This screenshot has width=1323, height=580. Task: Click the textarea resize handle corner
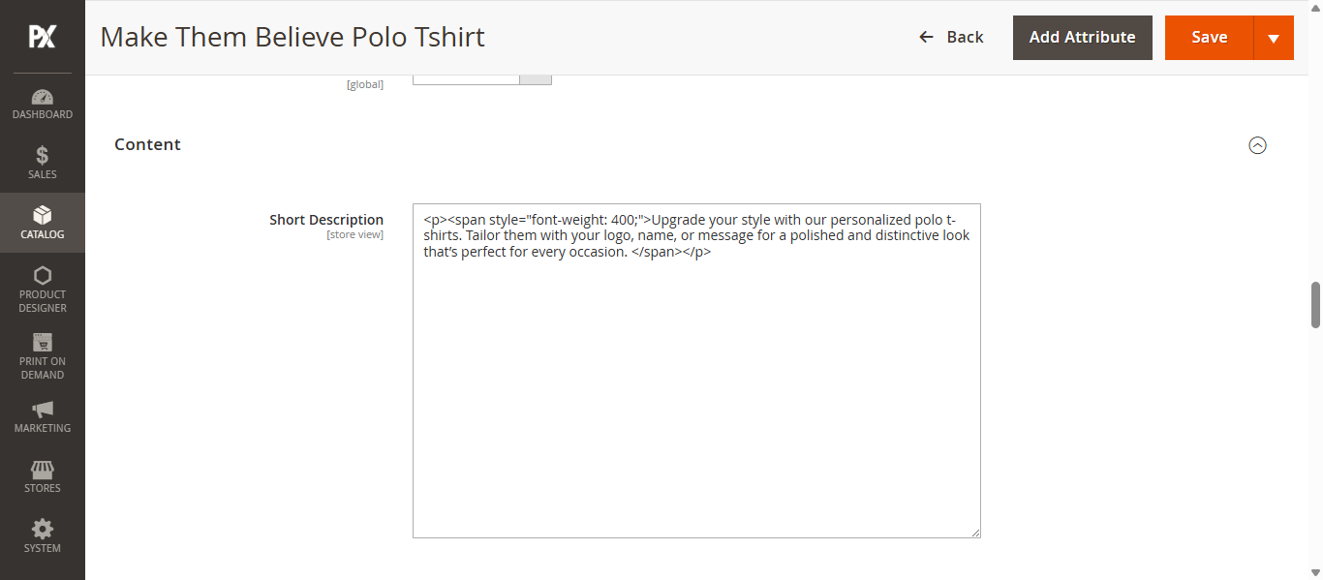point(975,533)
